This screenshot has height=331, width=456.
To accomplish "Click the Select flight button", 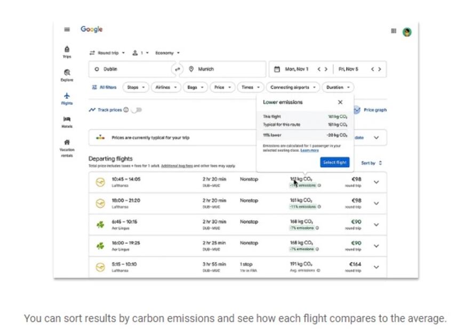I will pos(334,162).
